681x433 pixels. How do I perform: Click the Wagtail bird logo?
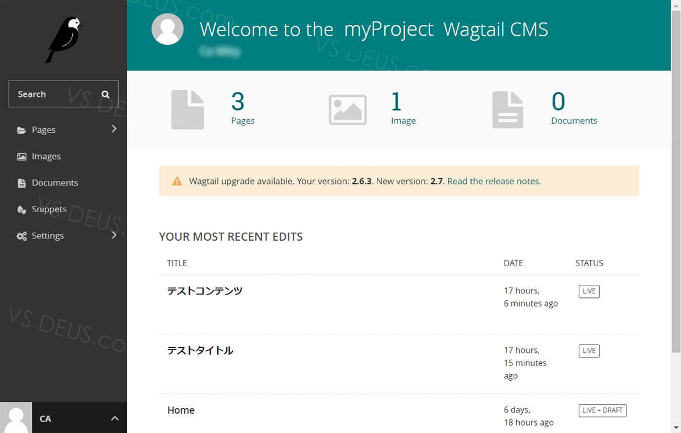coord(64,39)
